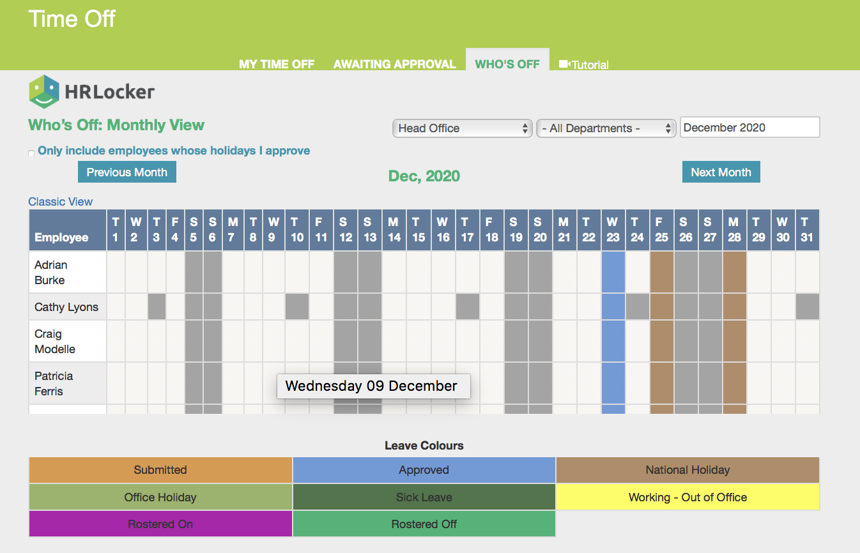Select the Rostered On purple swatch
The width and height of the screenshot is (860, 553).
click(160, 524)
